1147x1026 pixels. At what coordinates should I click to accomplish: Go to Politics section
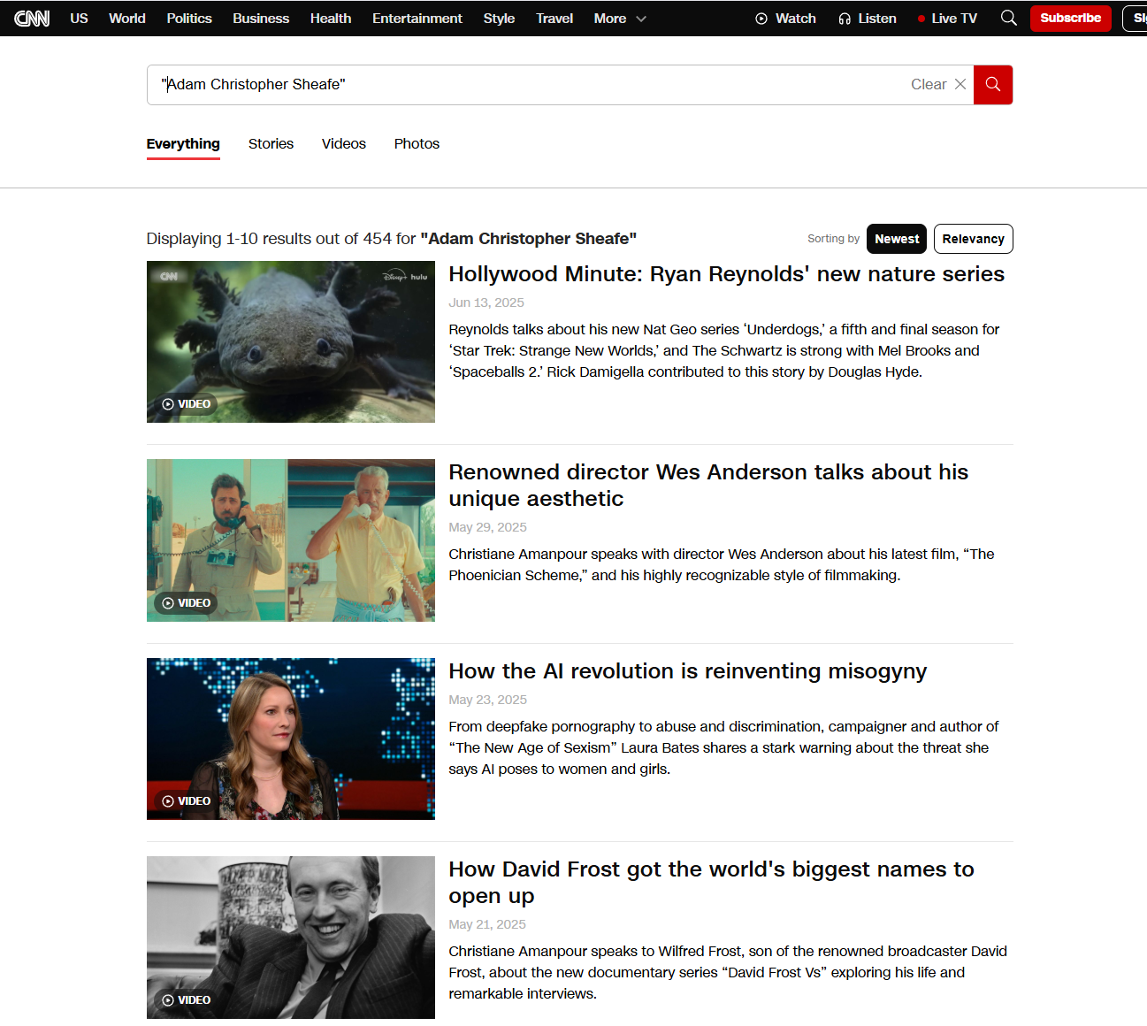point(189,18)
